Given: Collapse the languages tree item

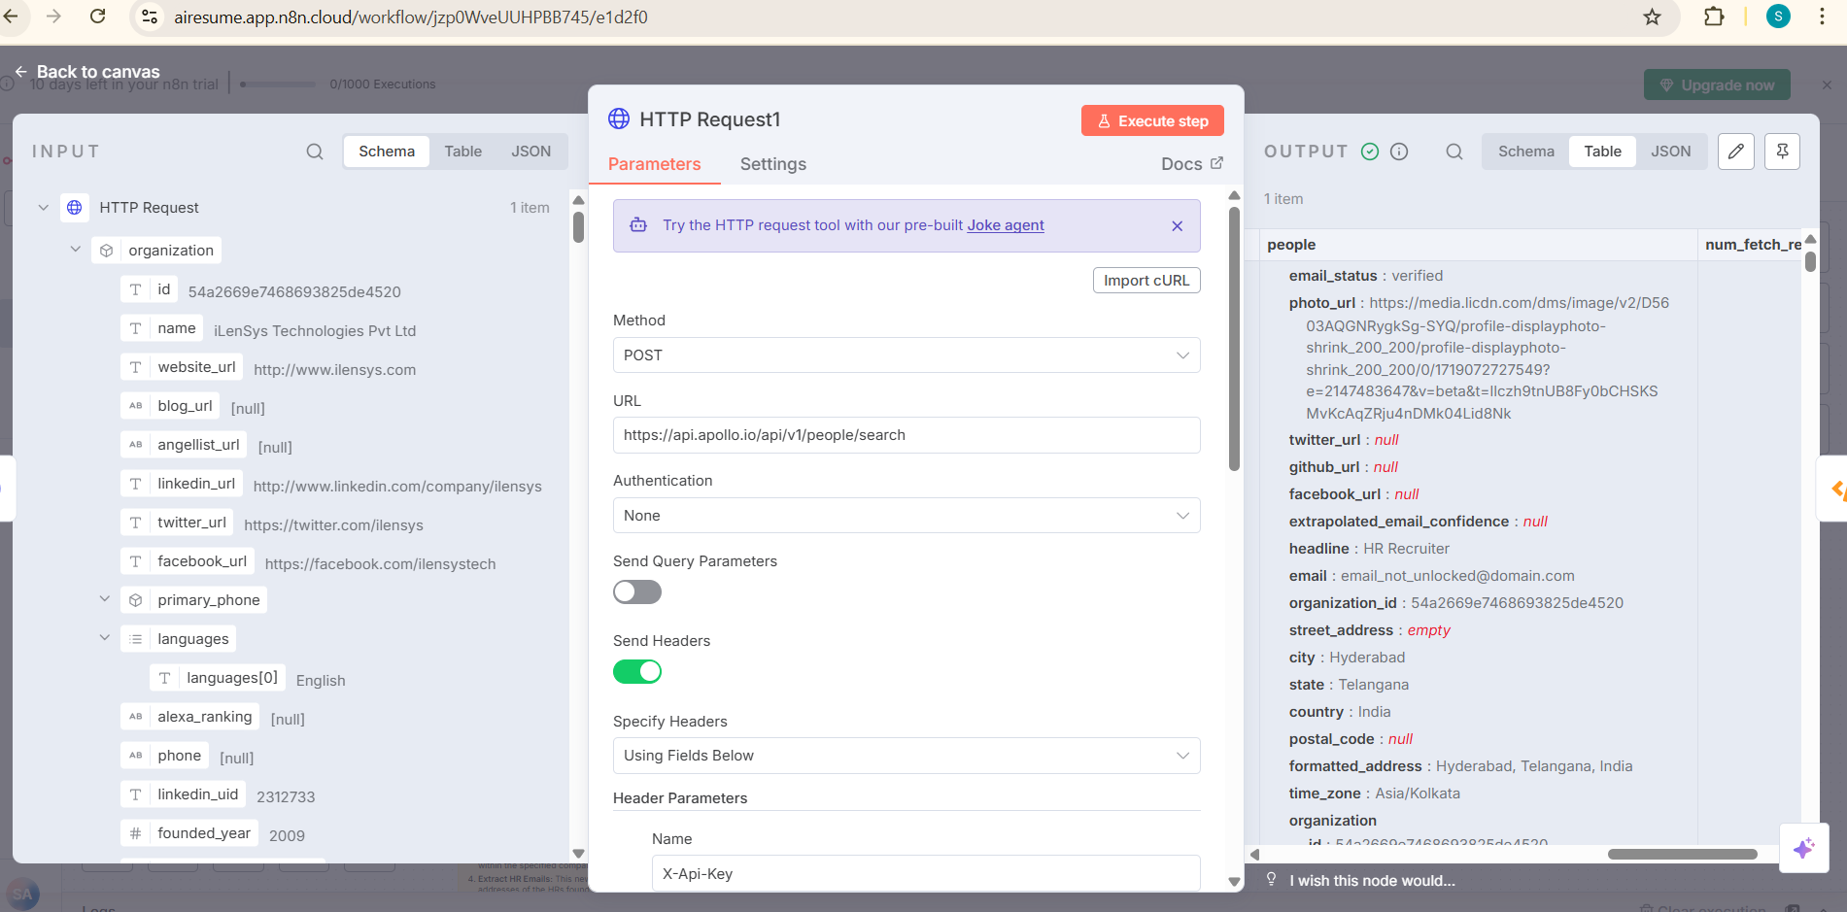Looking at the screenshot, I should 105,638.
